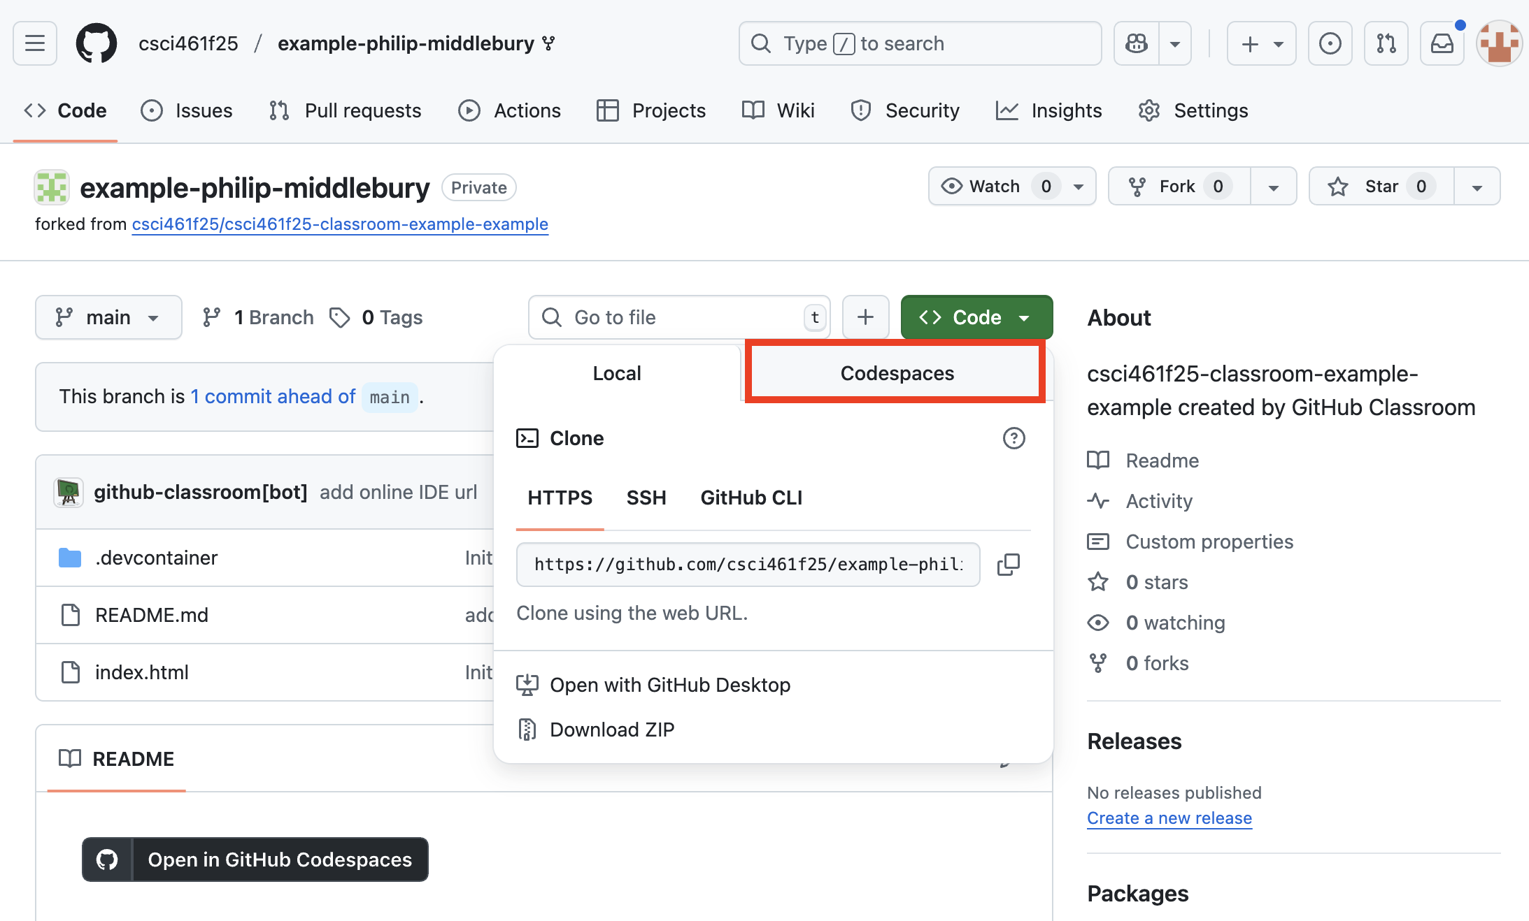This screenshot has width=1529, height=921.
Task: Toggle the green Code dropdown button
Action: click(976, 317)
